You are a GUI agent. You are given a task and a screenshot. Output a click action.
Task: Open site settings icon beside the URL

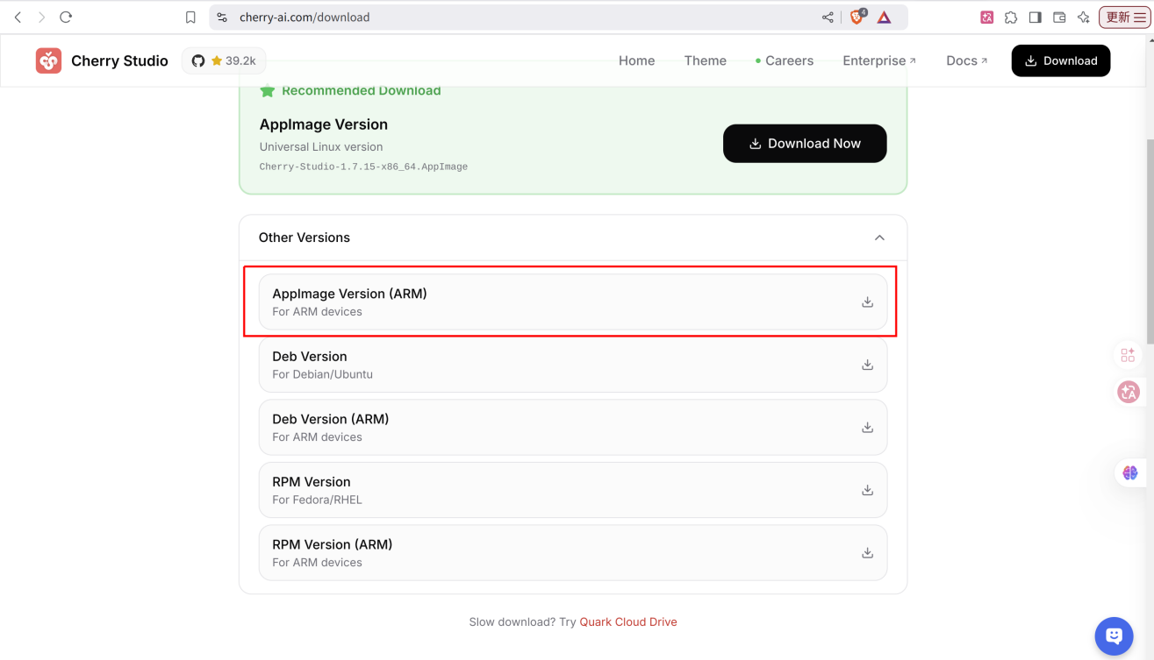(222, 17)
